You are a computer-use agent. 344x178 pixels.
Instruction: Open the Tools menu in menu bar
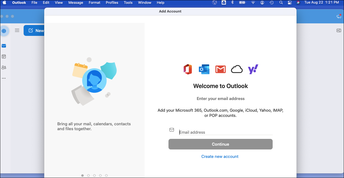pyautogui.click(x=128, y=3)
